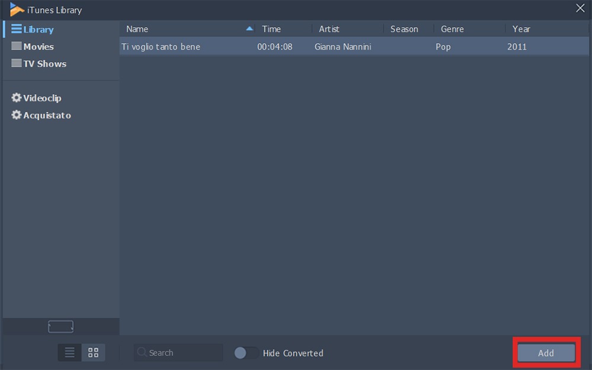
Task: Close the iTunes Library dialog
Action: (580, 8)
